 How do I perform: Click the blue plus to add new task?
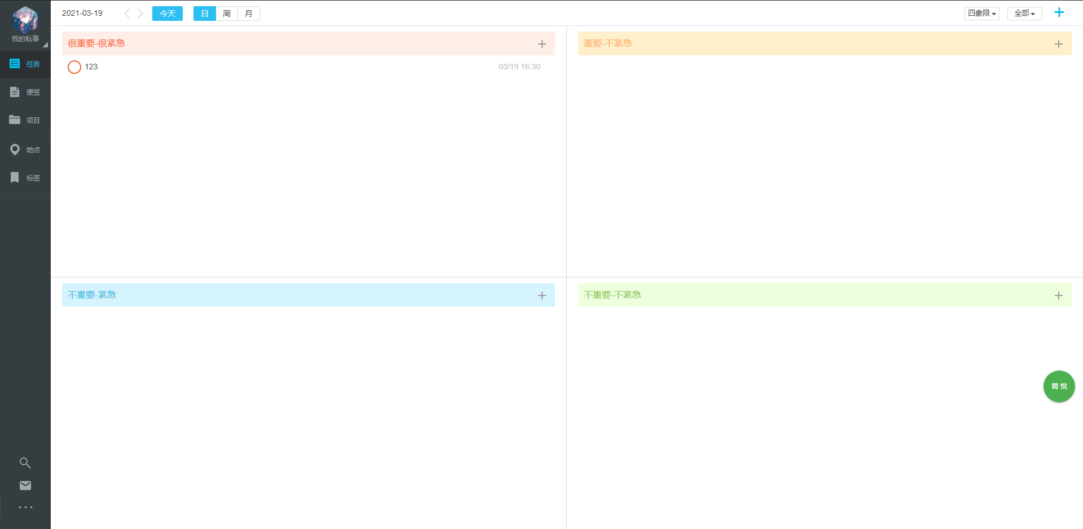pos(1059,12)
